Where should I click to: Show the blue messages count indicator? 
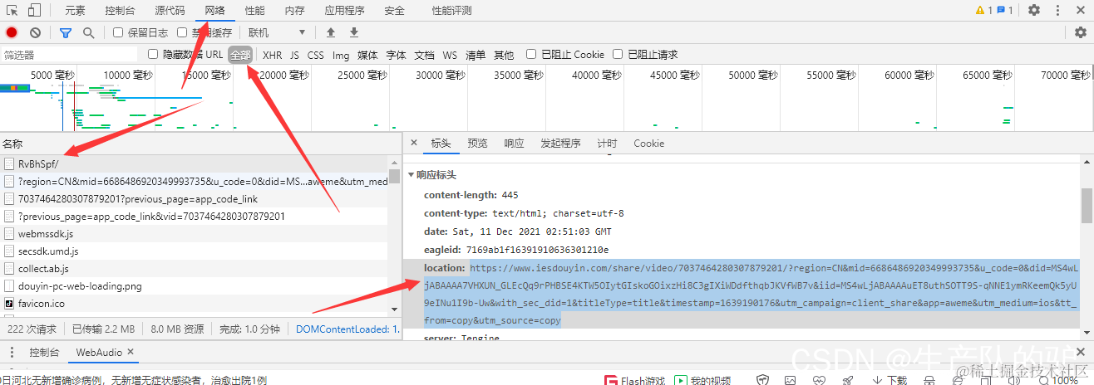coord(1005,11)
